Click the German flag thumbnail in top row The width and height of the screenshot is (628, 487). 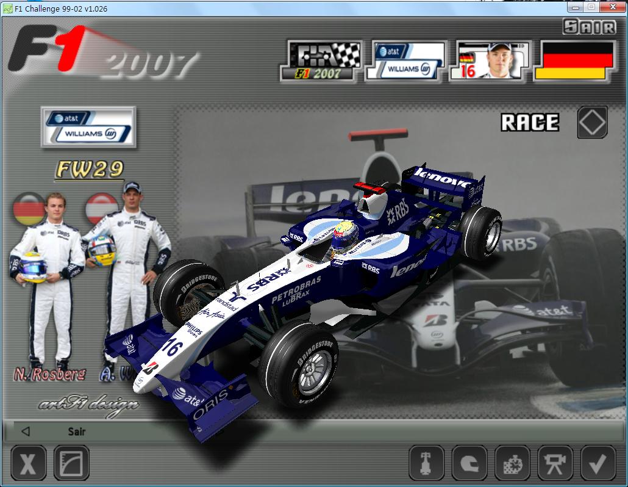click(575, 61)
